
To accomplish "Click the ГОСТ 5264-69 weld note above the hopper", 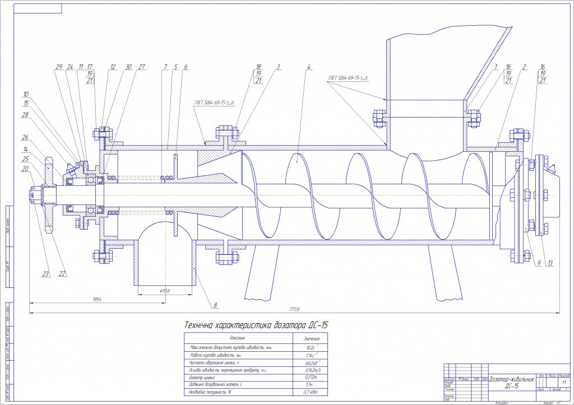I will click(348, 78).
